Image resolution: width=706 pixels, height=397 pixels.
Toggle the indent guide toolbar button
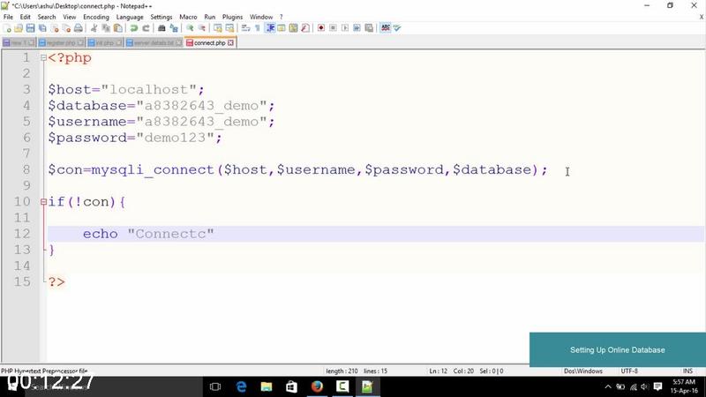click(270, 28)
